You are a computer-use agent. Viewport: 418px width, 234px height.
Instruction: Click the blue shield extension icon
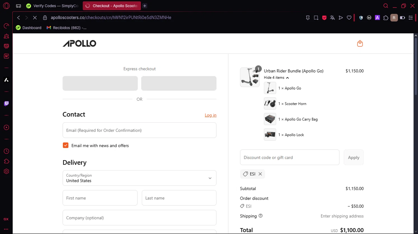361,17
